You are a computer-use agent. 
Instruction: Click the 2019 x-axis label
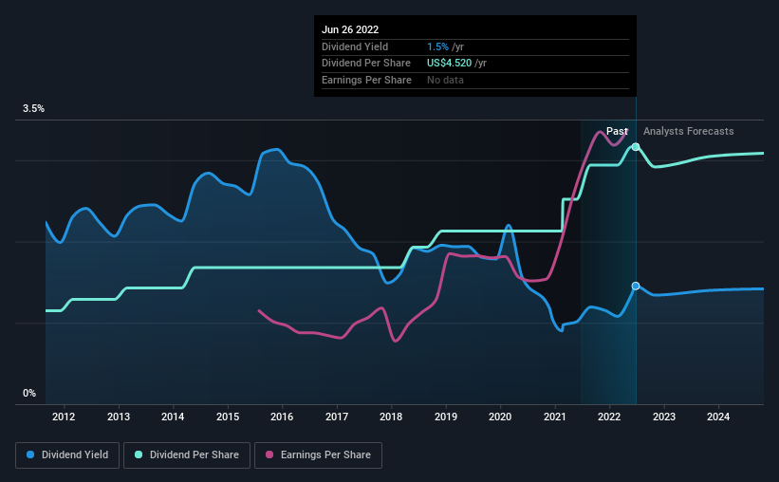point(446,417)
